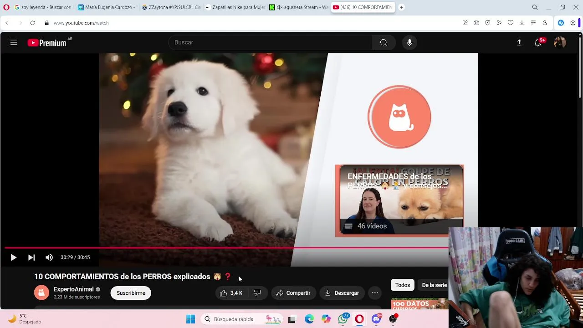Image resolution: width=583 pixels, height=328 pixels.
Task: Open Copilot from the taskbar
Action: tap(326, 319)
